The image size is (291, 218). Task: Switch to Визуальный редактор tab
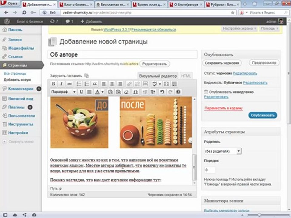[x=158, y=76]
